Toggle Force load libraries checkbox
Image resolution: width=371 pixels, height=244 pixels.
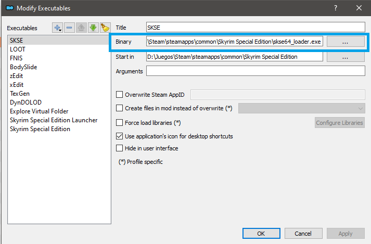(x=120, y=123)
